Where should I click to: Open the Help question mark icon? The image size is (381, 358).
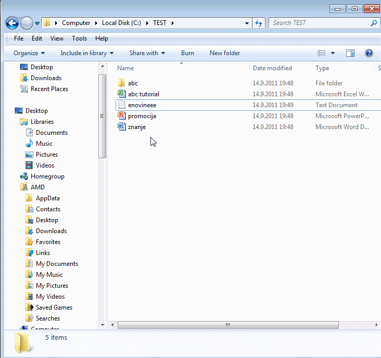point(369,53)
